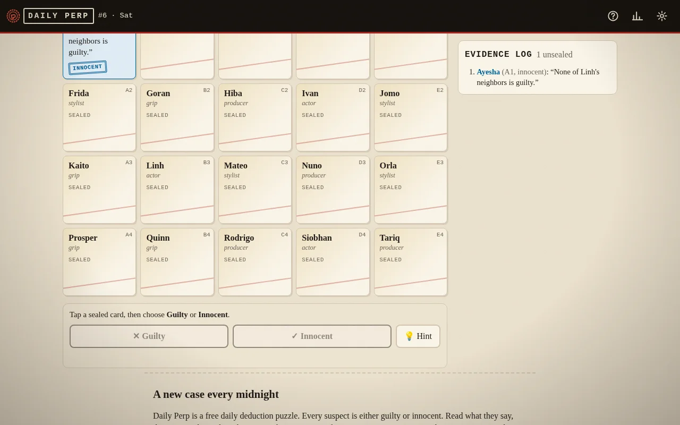Click the DAILY PERP title badge

[58, 16]
